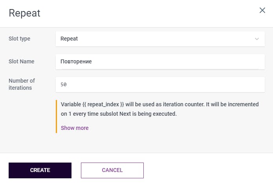The width and height of the screenshot is (273, 185).
Task: Close the Repeat dialog with the X
Action: (x=262, y=11)
